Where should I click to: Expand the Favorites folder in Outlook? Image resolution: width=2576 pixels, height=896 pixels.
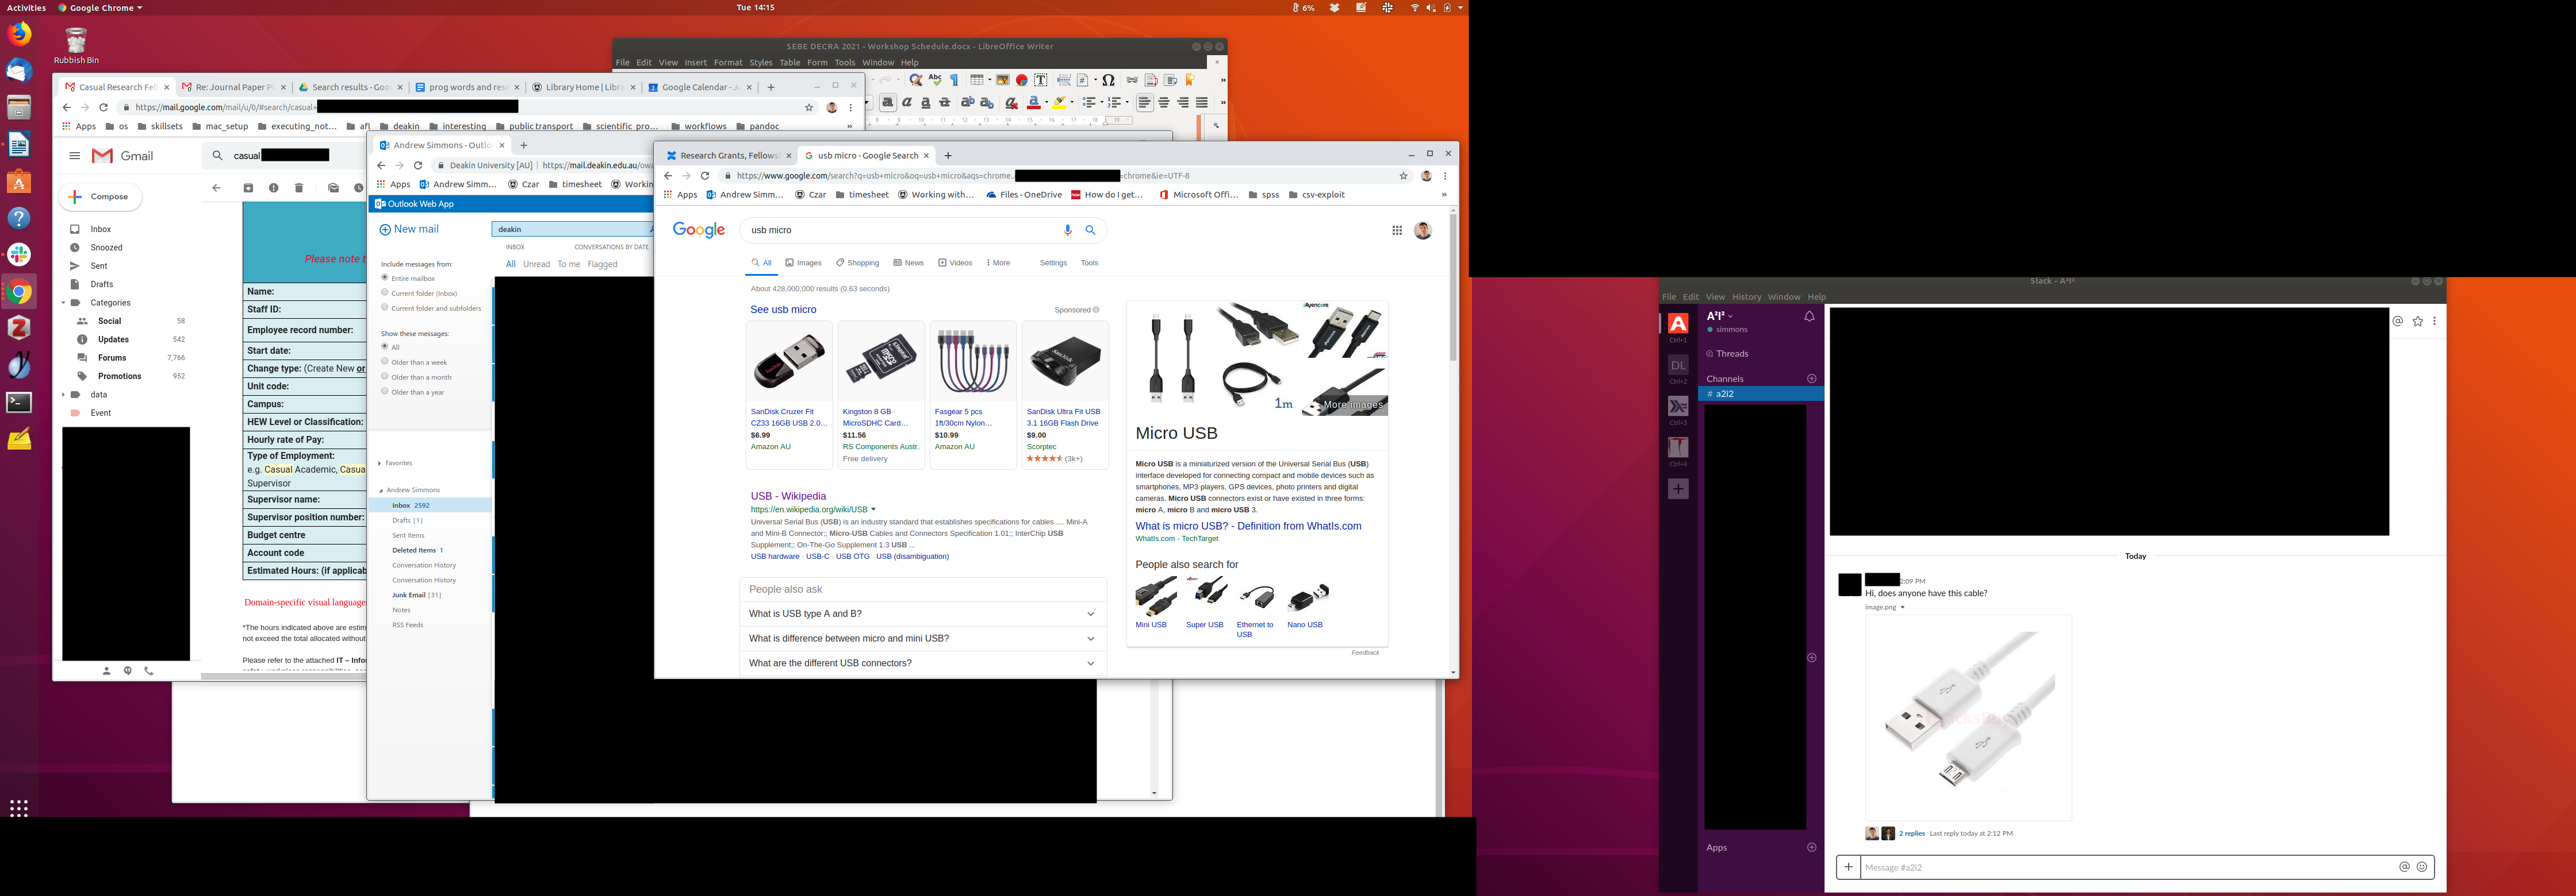[380, 464]
